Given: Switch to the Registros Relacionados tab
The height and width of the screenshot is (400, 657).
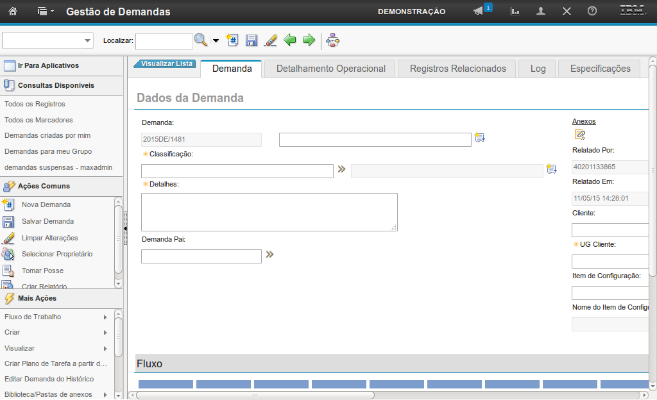Looking at the screenshot, I should click(x=457, y=69).
